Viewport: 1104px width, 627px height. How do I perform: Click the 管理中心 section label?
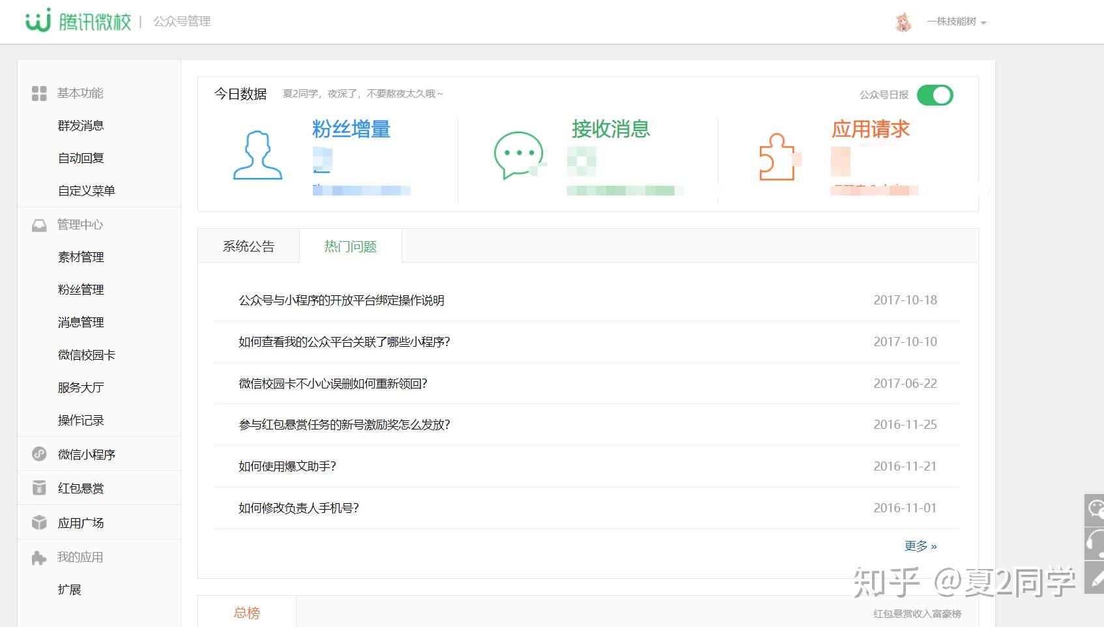click(80, 225)
